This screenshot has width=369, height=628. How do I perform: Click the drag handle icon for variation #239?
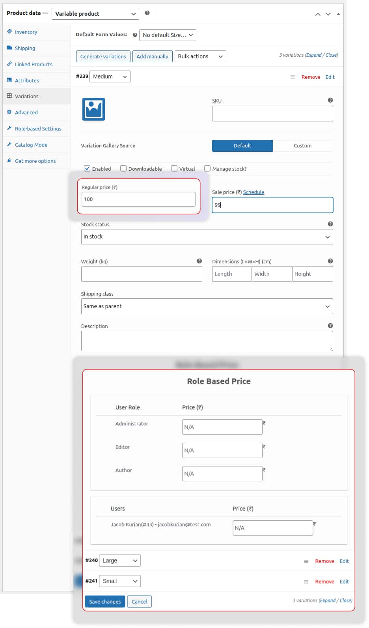[293, 77]
